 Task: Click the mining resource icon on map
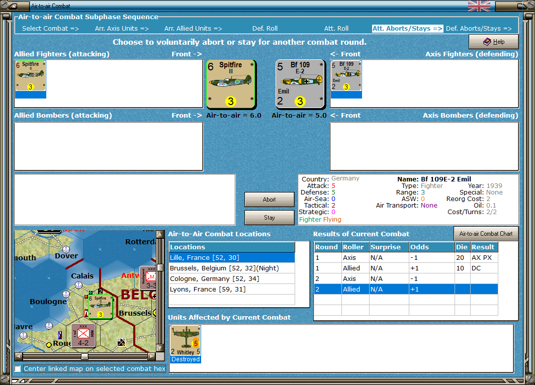[122, 342]
